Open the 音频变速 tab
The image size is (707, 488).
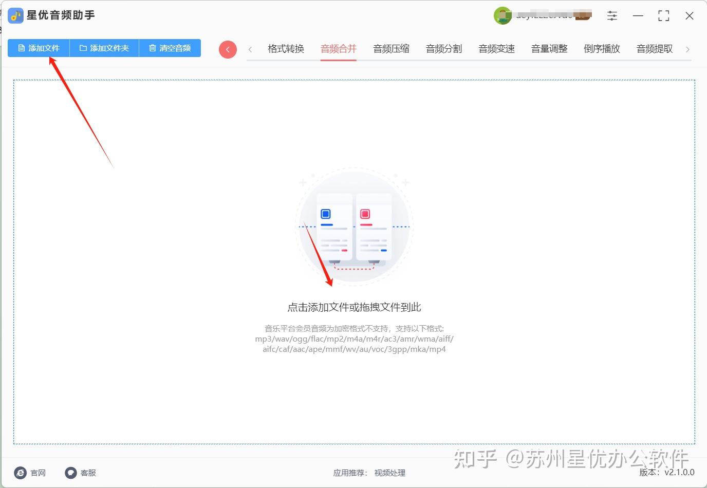click(x=496, y=49)
